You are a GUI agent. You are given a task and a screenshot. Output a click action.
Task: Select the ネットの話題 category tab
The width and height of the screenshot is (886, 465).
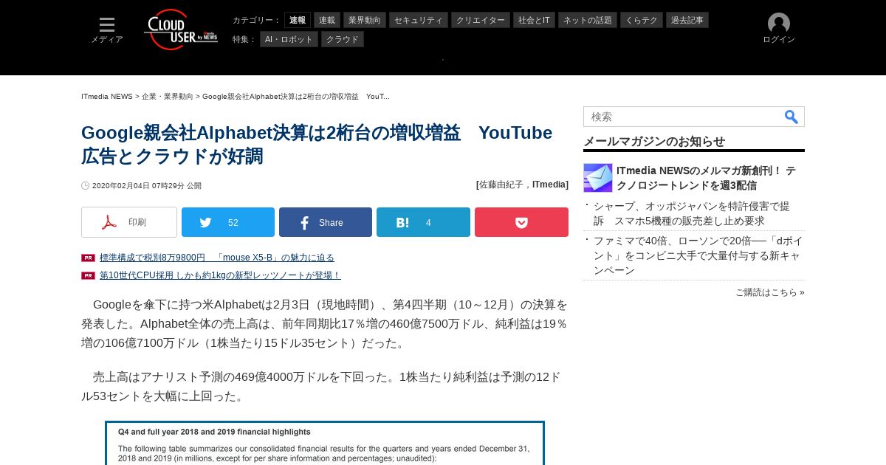point(588,20)
